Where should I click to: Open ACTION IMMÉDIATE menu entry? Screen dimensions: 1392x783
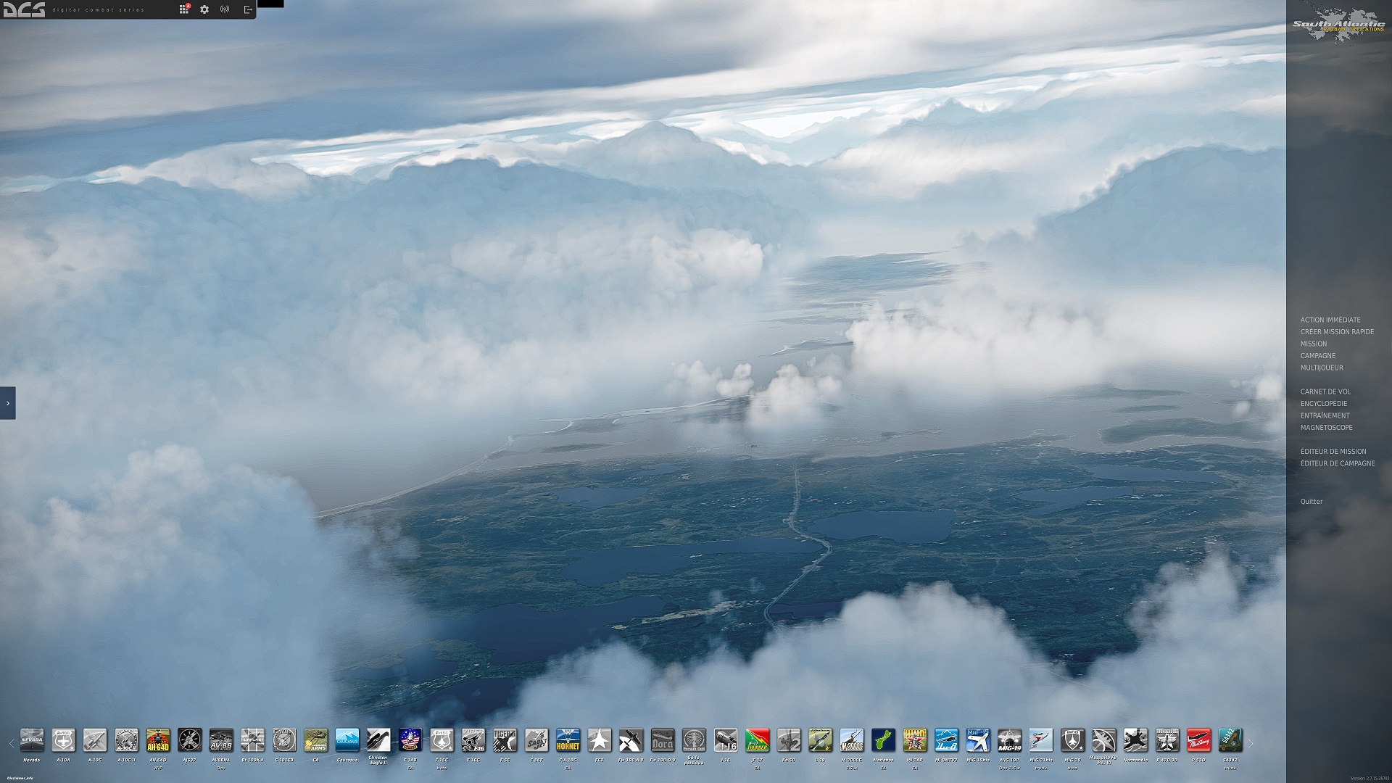tap(1330, 320)
